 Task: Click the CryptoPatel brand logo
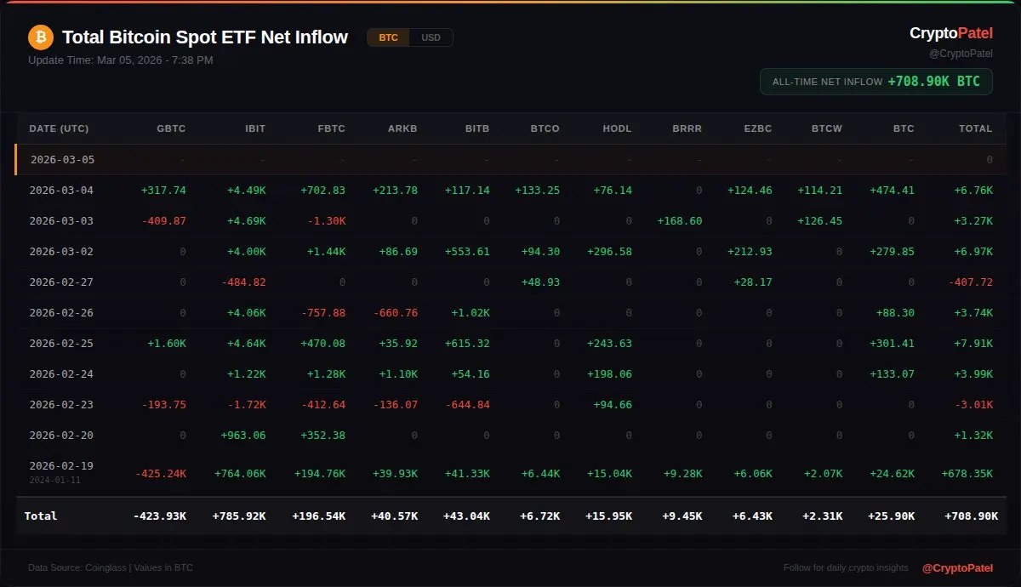pyautogui.click(x=950, y=33)
